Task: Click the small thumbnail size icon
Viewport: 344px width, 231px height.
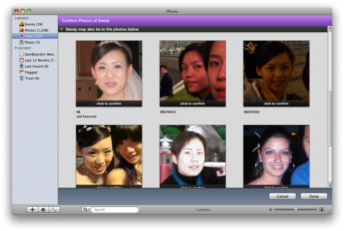Action: [270, 210]
